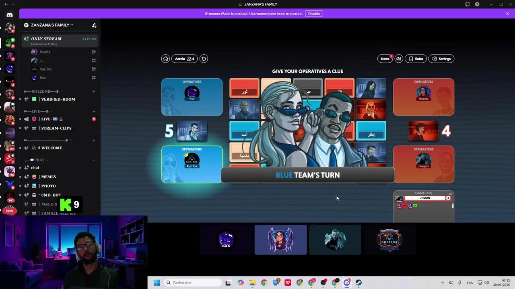Select the KXX stream participant tile
This screenshot has height=289, width=515.
226,240
